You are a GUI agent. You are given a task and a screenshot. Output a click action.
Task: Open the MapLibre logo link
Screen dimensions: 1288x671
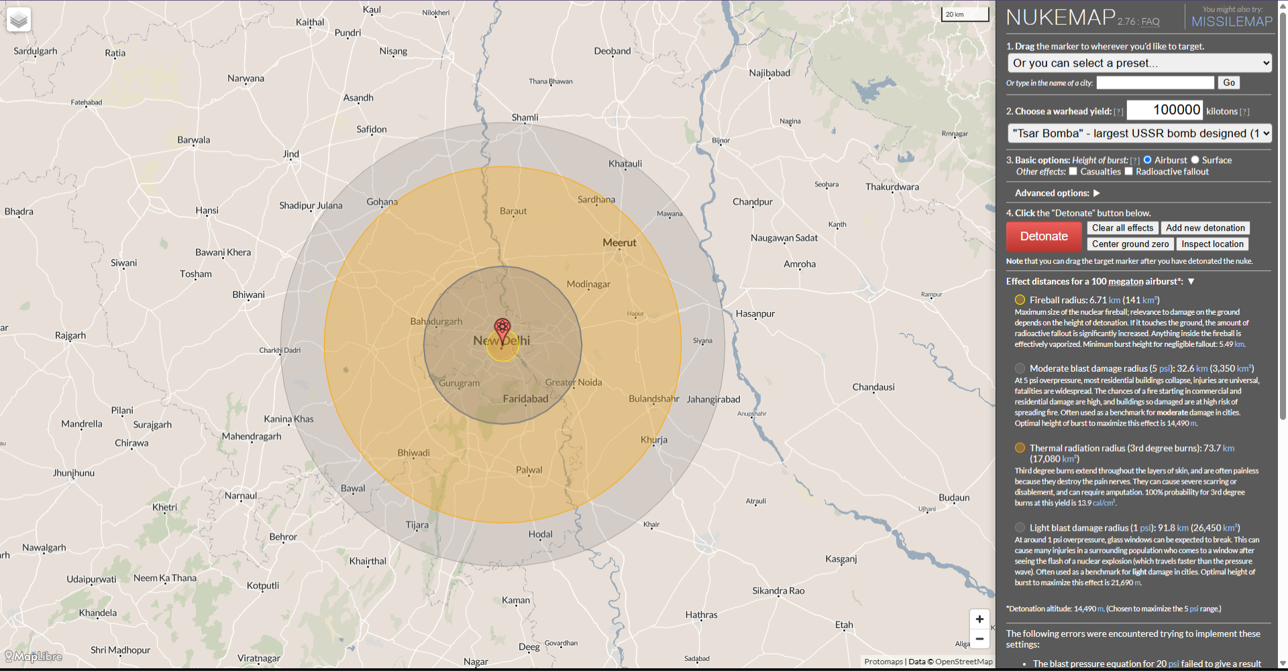coord(34,656)
